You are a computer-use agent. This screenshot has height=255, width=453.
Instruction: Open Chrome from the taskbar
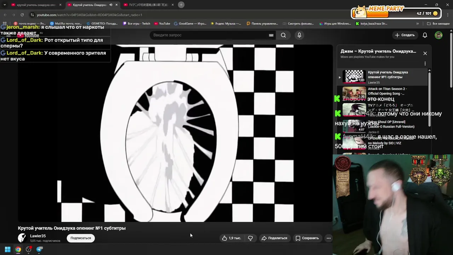pos(18,249)
